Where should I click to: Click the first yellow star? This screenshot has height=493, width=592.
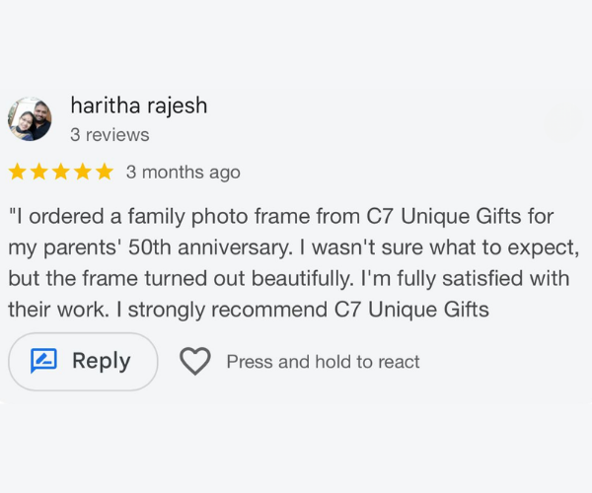click(17, 173)
